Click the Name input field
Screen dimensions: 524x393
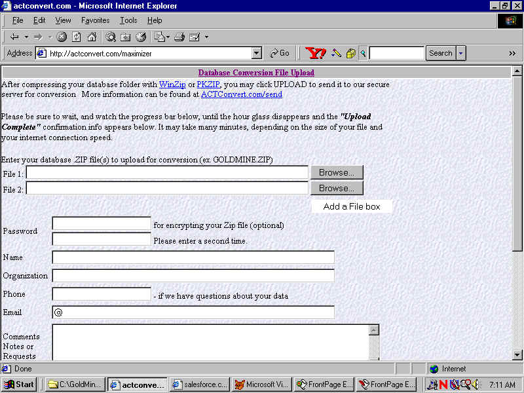[x=193, y=257]
